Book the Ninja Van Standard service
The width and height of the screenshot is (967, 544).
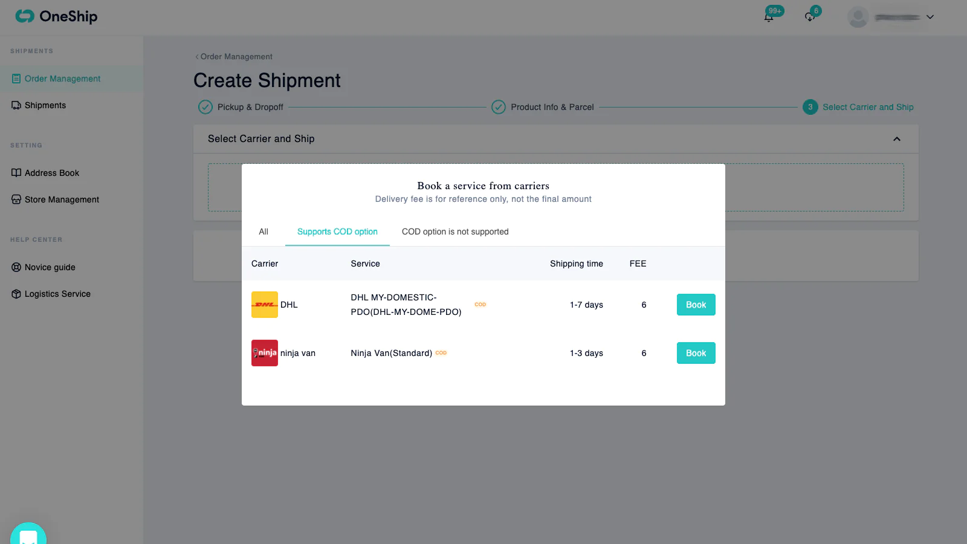[x=696, y=353]
